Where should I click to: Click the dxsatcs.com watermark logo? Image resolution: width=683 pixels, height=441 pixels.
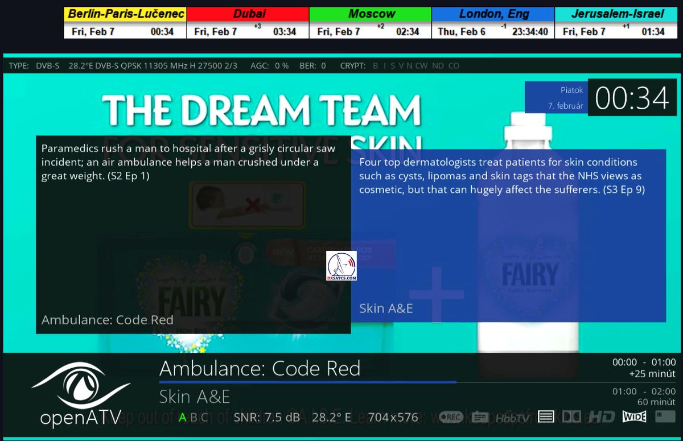tap(341, 266)
